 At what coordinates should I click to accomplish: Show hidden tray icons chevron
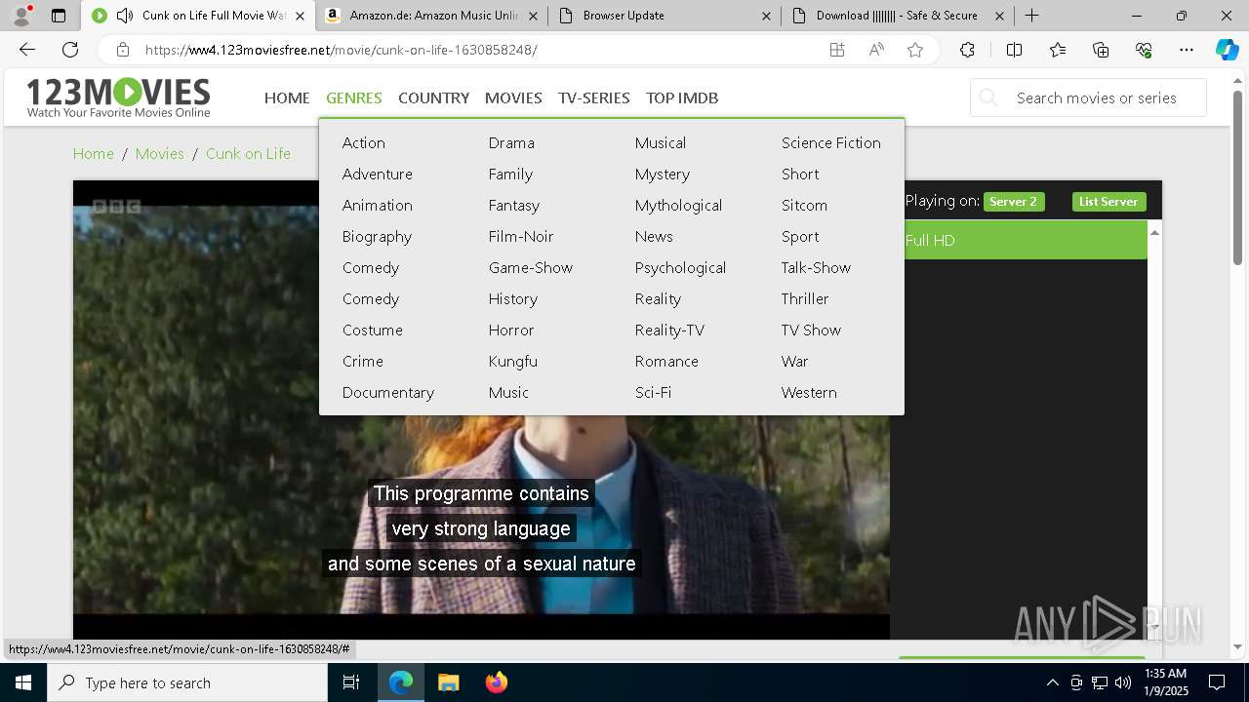point(1052,682)
